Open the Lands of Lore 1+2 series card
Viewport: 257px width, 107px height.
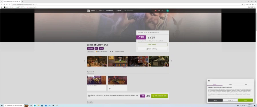(97, 83)
